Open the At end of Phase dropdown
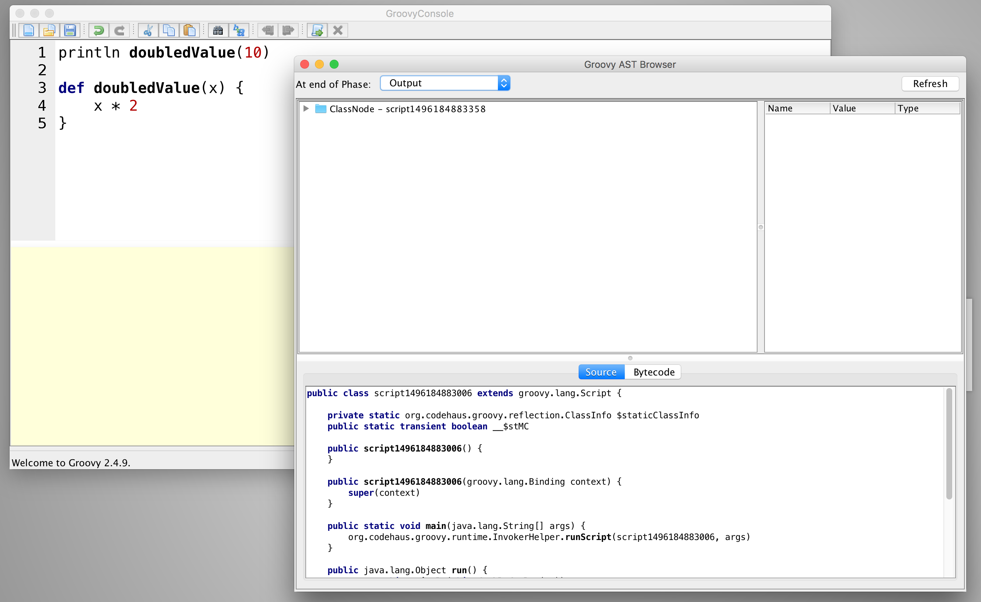Viewport: 981px width, 602px height. [x=445, y=83]
